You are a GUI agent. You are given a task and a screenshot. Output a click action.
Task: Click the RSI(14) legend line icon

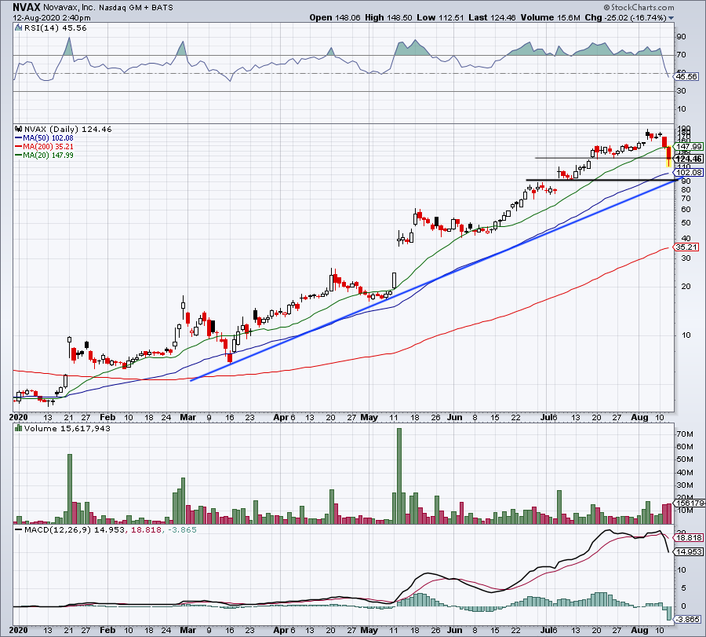[19, 28]
